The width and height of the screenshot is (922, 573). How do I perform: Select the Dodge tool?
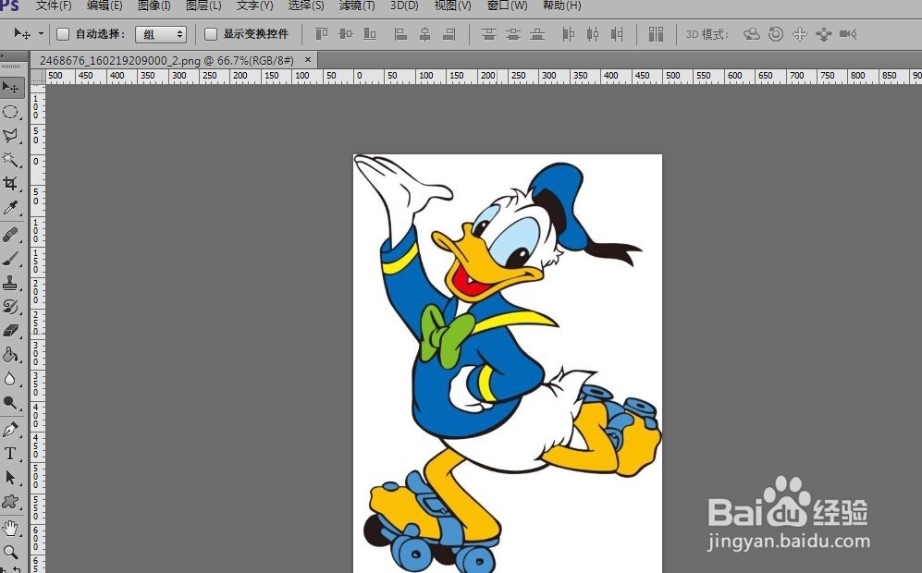point(11,403)
